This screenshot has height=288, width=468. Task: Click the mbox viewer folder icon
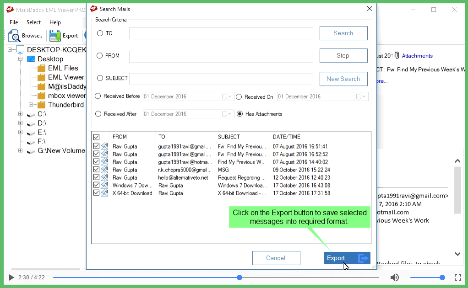click(42, 96)
